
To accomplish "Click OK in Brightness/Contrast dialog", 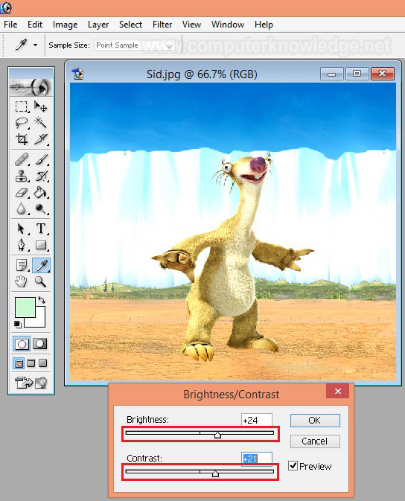I will click(315, 420).
